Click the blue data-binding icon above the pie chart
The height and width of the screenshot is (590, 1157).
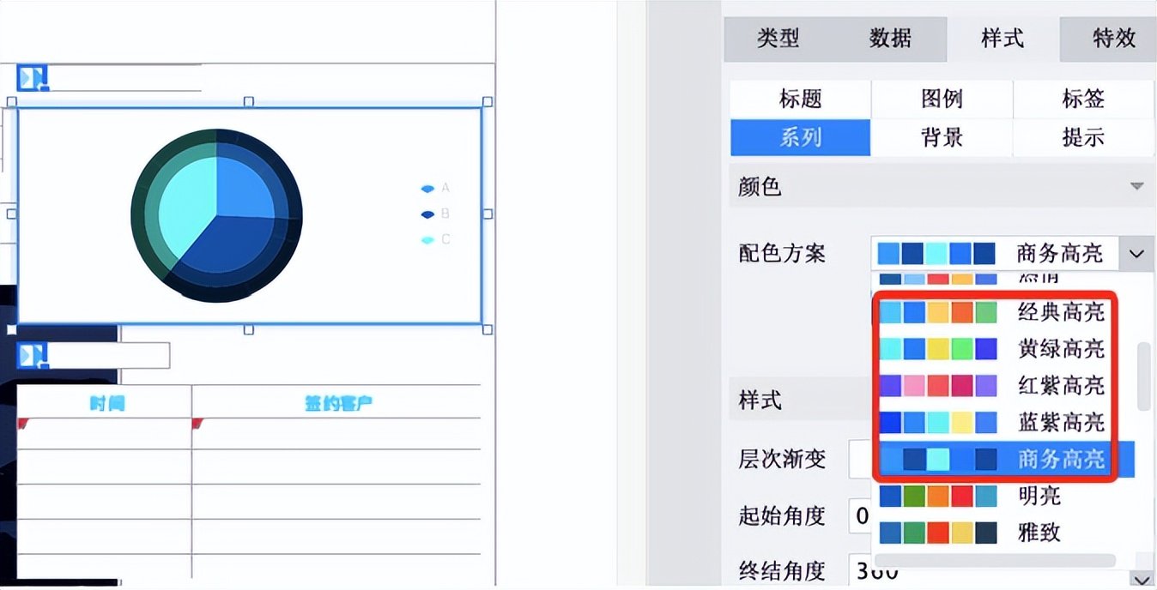[x=31, y=77]
